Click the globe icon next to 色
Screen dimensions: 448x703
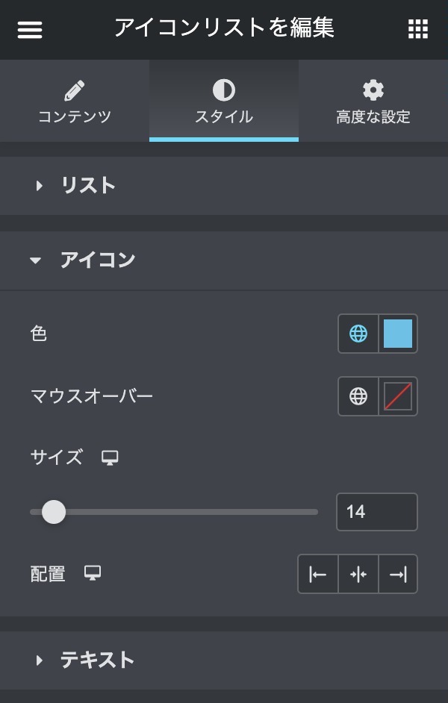tap(358, 334)
